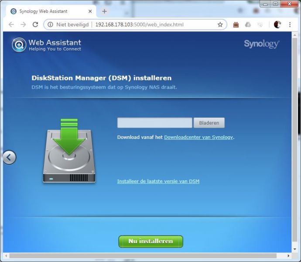This screenshot has height=262, width=301.
Task: Close the Synology Web Assistant tab
Action: [90, 11]
